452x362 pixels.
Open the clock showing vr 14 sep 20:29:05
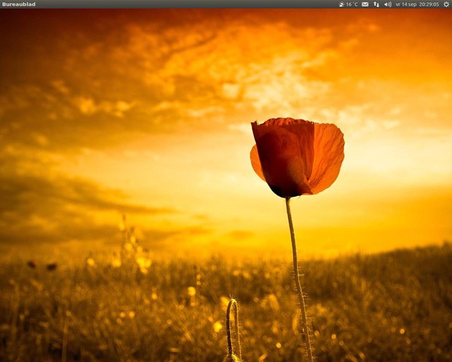click(417, 4)
